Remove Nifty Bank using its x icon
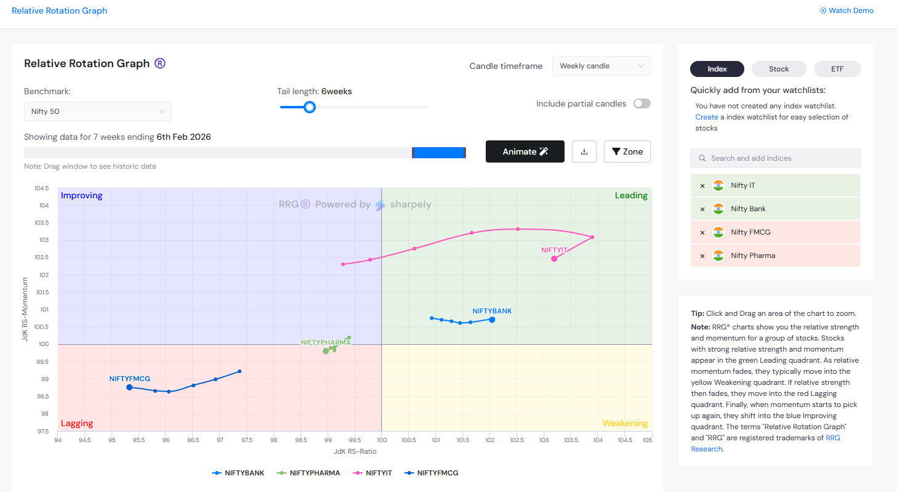Screen dimensions: 897x492 point(702,209)
